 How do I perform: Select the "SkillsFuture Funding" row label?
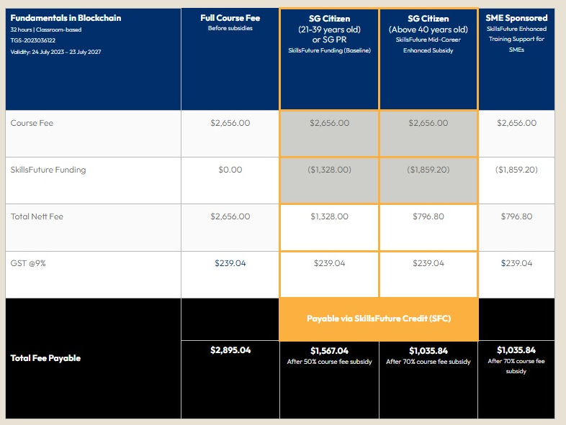(48, 170)
